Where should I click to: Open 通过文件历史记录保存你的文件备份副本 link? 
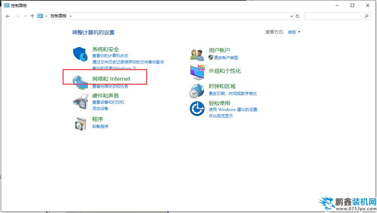tap(128, 62)
